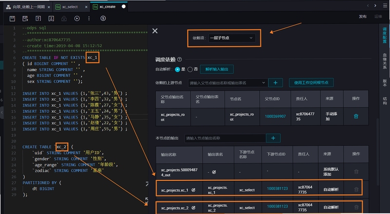The height and width of the screenshot is (214, 390).
Task: Edit the xc_projects.xc_1 output name
Action: pyautogui.click(x=193, y=190)
